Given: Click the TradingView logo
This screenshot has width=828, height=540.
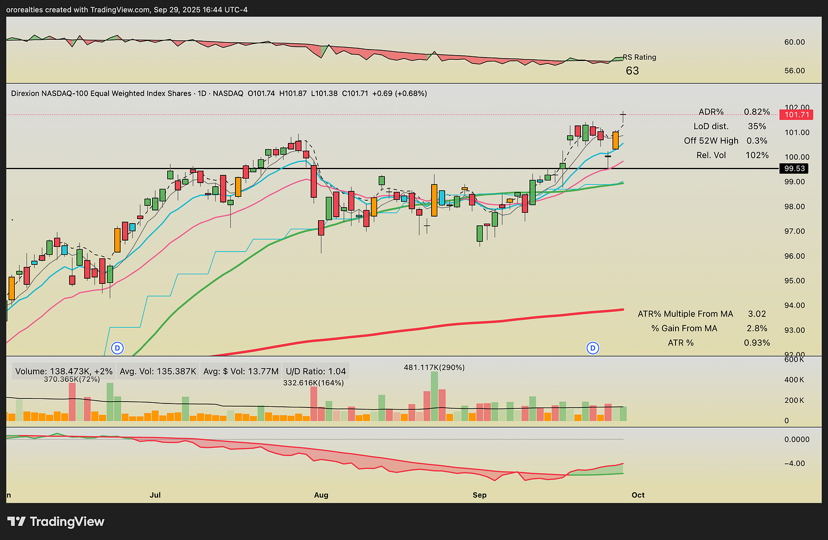Looking at the screenshot, I should (x=56, y=521).
